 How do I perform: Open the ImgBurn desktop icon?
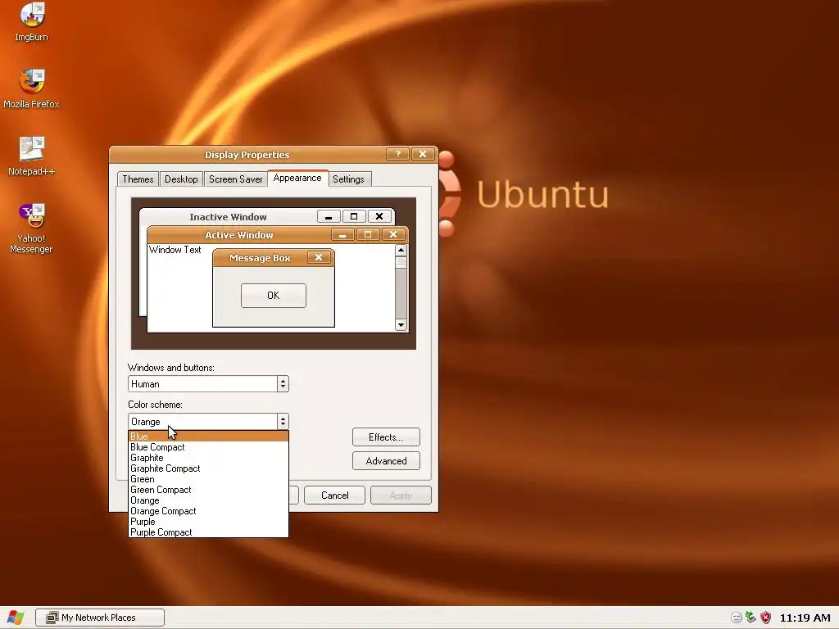[31, 21]
